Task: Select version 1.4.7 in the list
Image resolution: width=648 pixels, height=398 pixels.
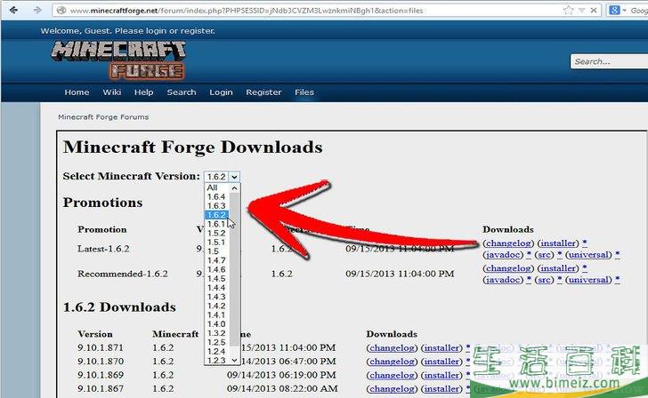Action: (x=217, y=260)
